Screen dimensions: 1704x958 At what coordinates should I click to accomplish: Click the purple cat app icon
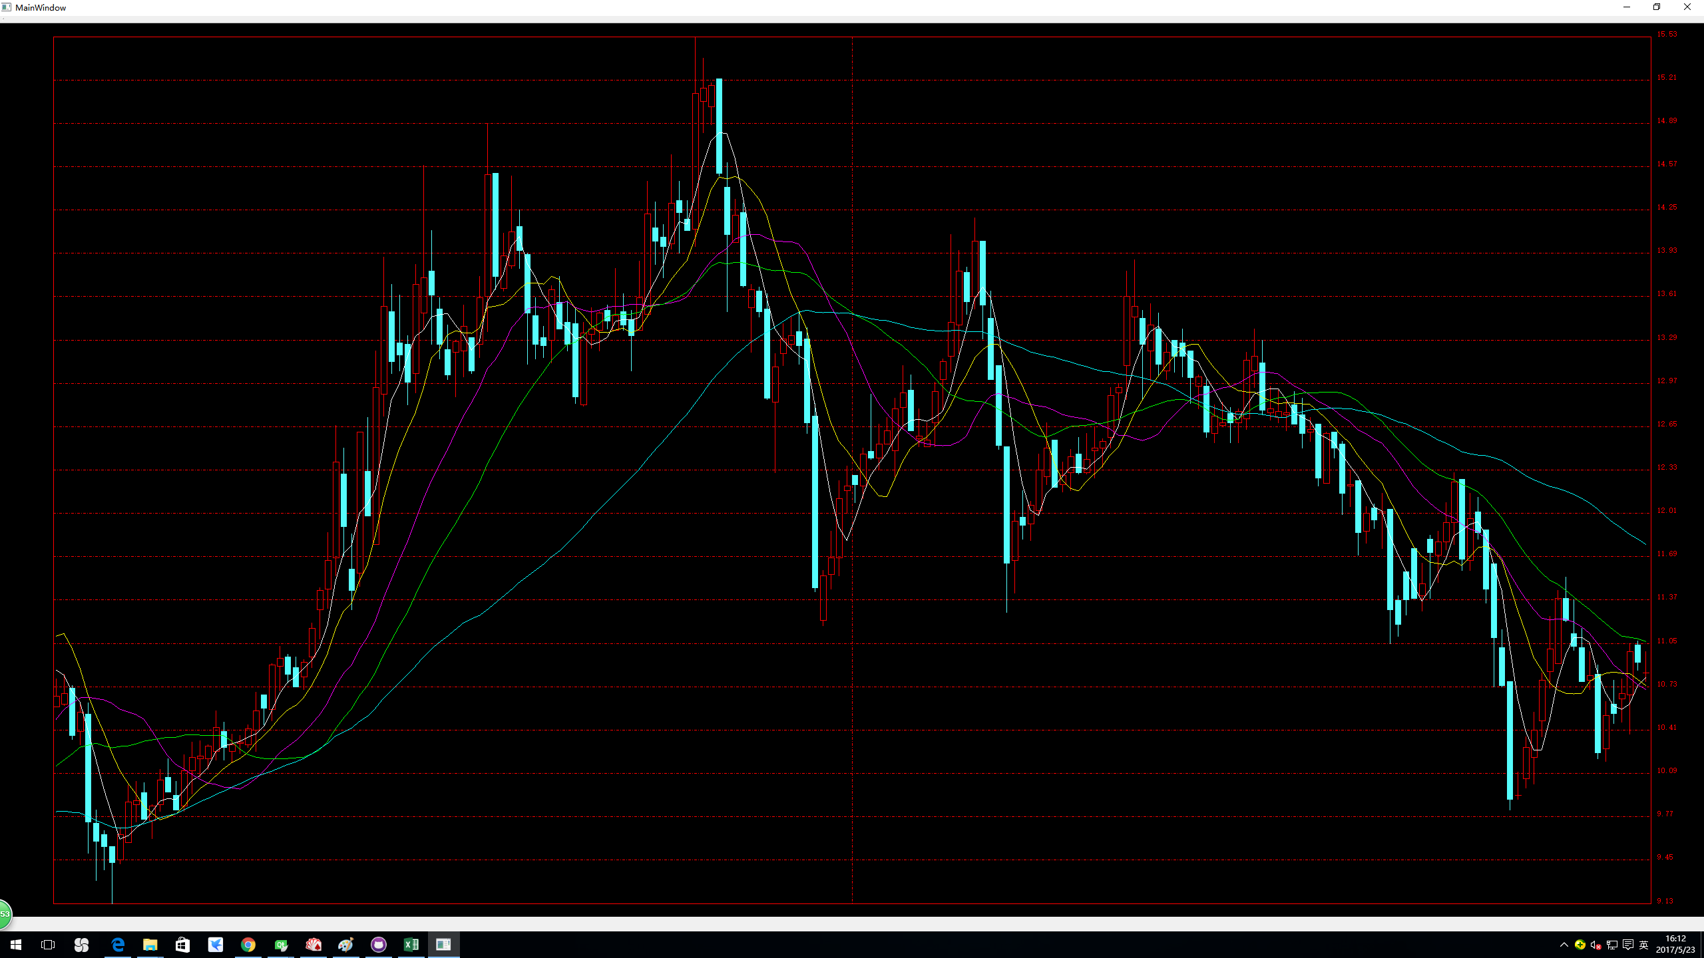coord(379,945)
